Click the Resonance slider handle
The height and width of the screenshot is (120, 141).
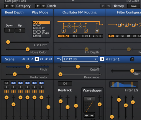tap(60, 74)
